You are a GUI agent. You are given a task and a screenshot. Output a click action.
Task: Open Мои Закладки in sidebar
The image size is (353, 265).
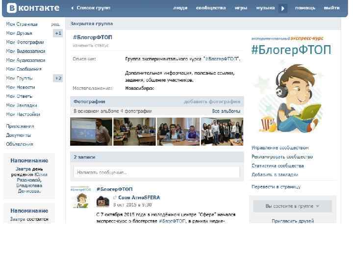tap(22, 106)
